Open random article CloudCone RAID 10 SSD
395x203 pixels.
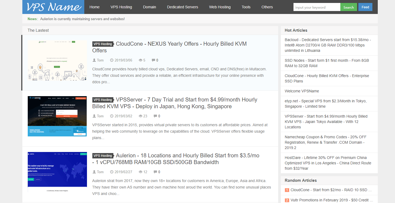331,190
